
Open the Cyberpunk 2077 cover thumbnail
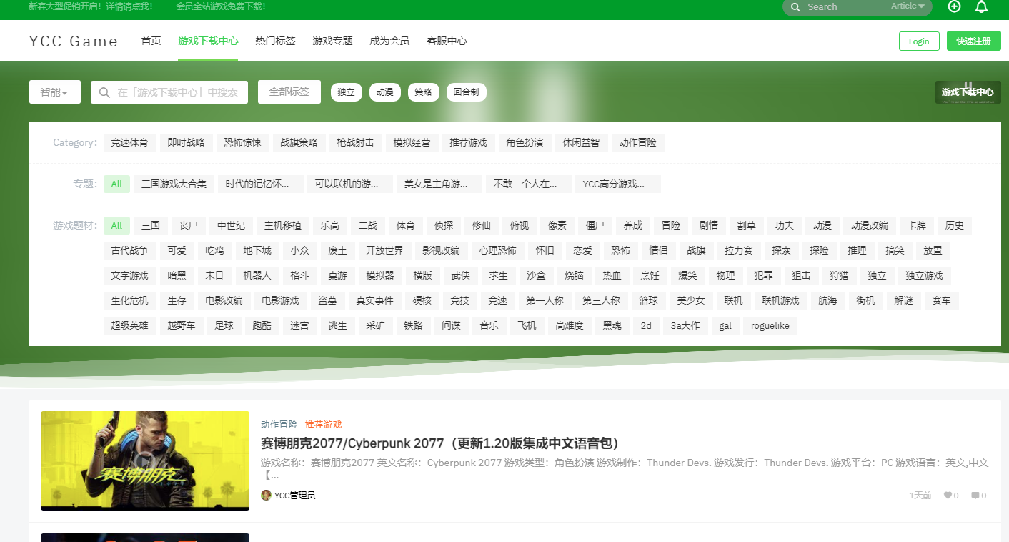145,460
